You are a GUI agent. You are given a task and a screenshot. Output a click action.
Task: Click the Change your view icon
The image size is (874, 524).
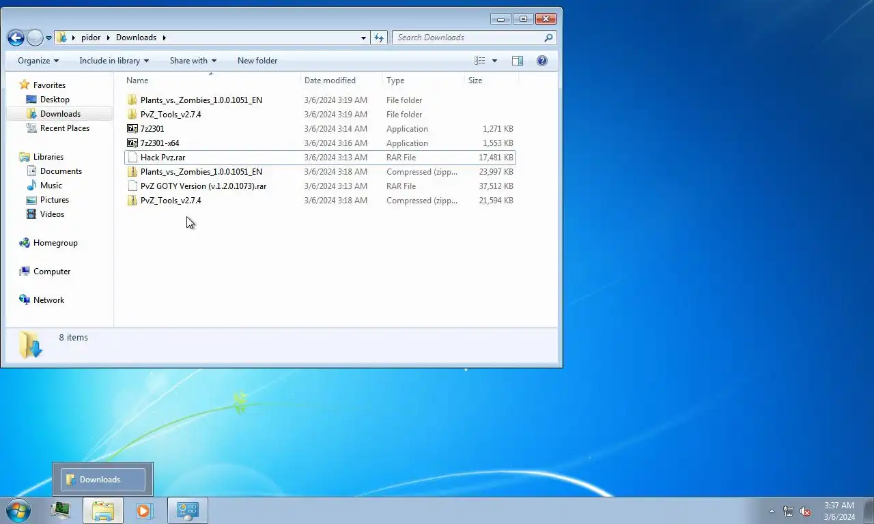pyautogui.click(x=480, y=61)
